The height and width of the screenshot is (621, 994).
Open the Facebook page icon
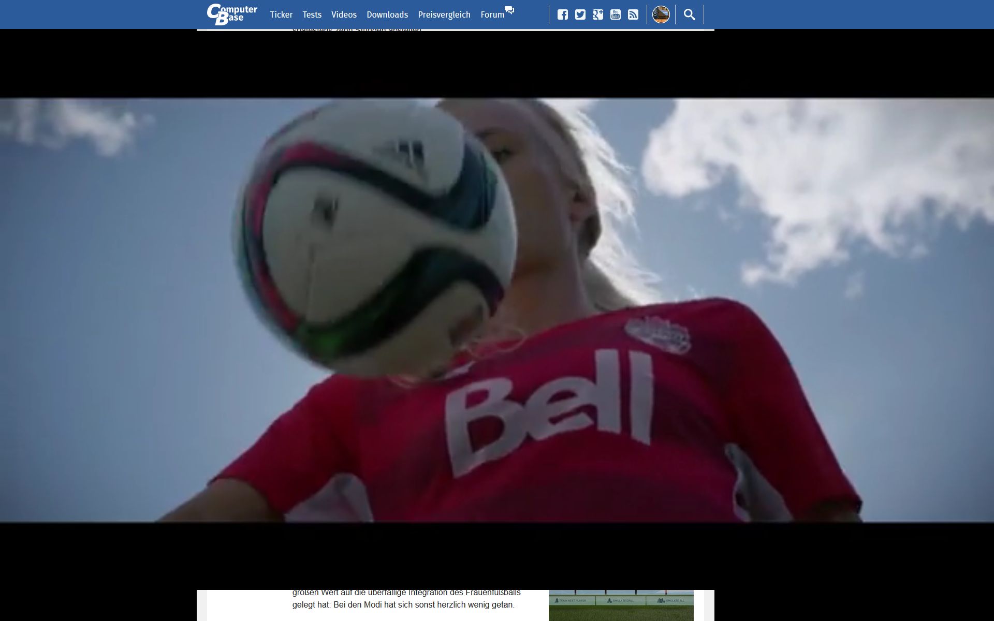coord(563,14)
